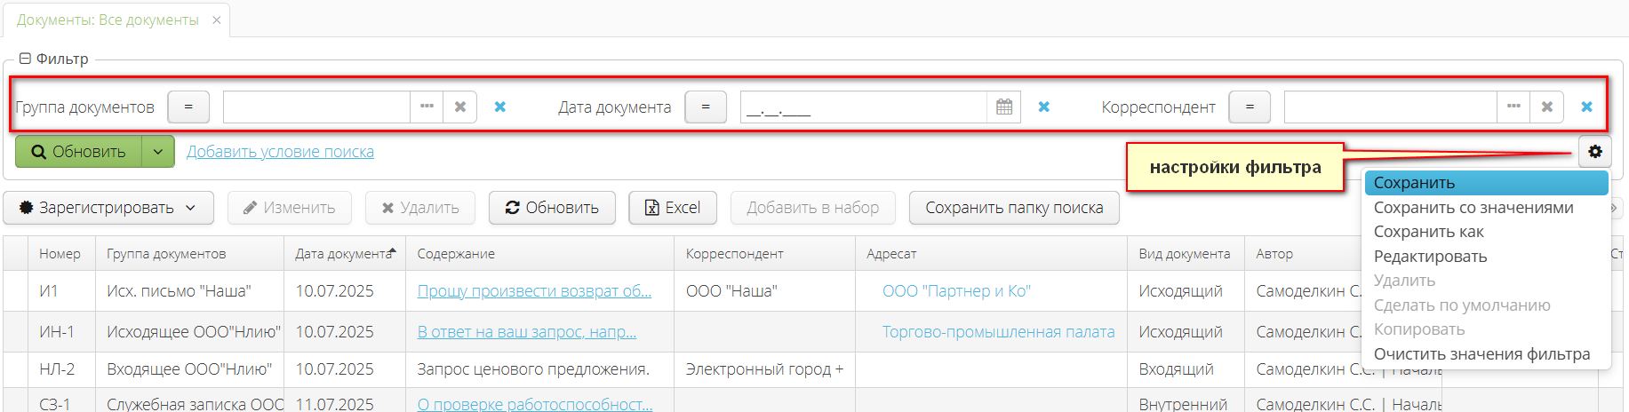1629x412 pixels.
Task: Click toolbar Обновить refresh button
Action: coord(552,208)
